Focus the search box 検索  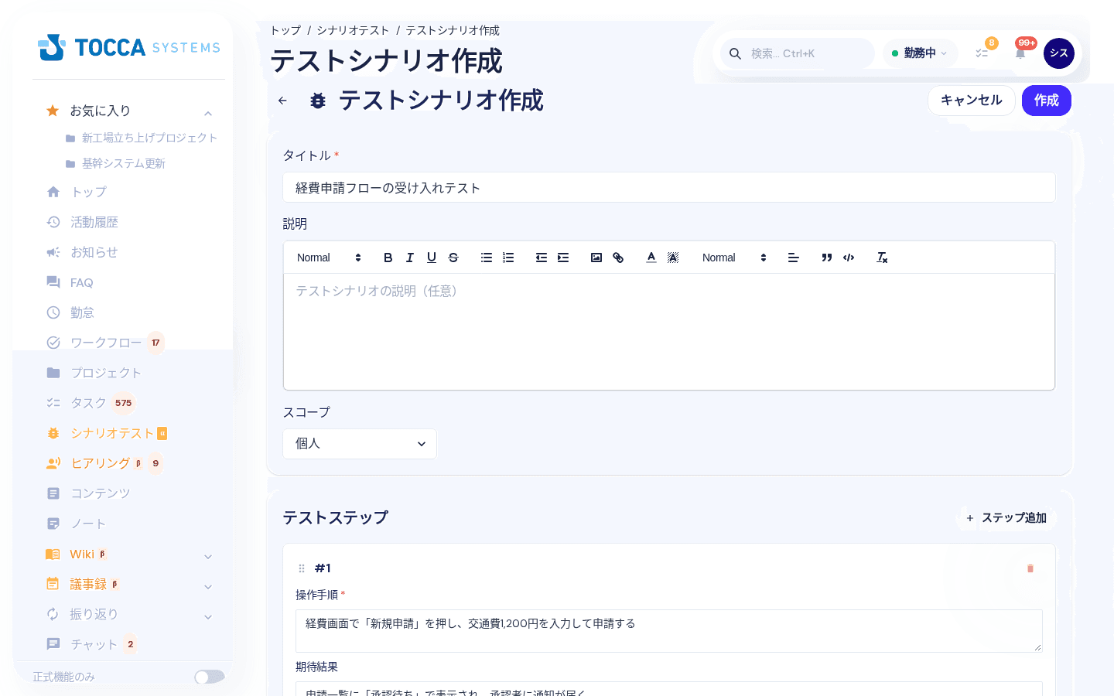pyautogui.click(x=798, y=53)
